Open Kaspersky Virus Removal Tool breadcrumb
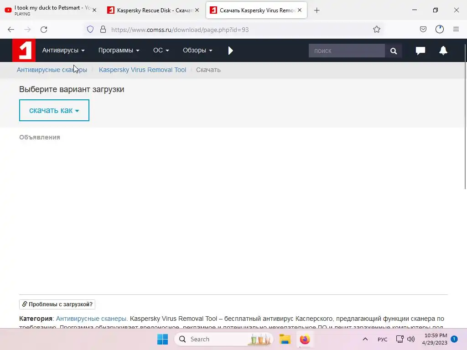 click(x=142, y=70)
